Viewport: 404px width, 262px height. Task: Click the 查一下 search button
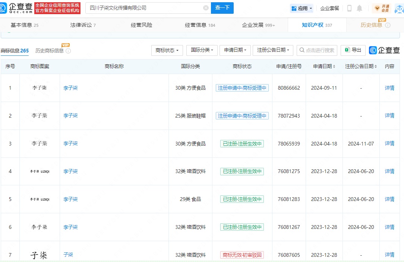[222, 8]
